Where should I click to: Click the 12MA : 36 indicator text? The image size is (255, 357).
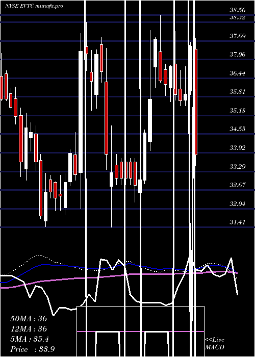tap(29, 329)
